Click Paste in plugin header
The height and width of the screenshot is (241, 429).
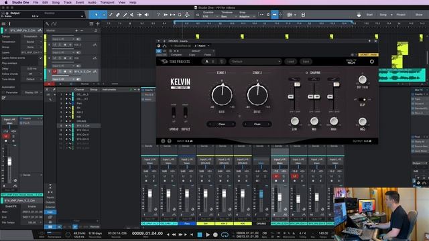click(208, 55)
